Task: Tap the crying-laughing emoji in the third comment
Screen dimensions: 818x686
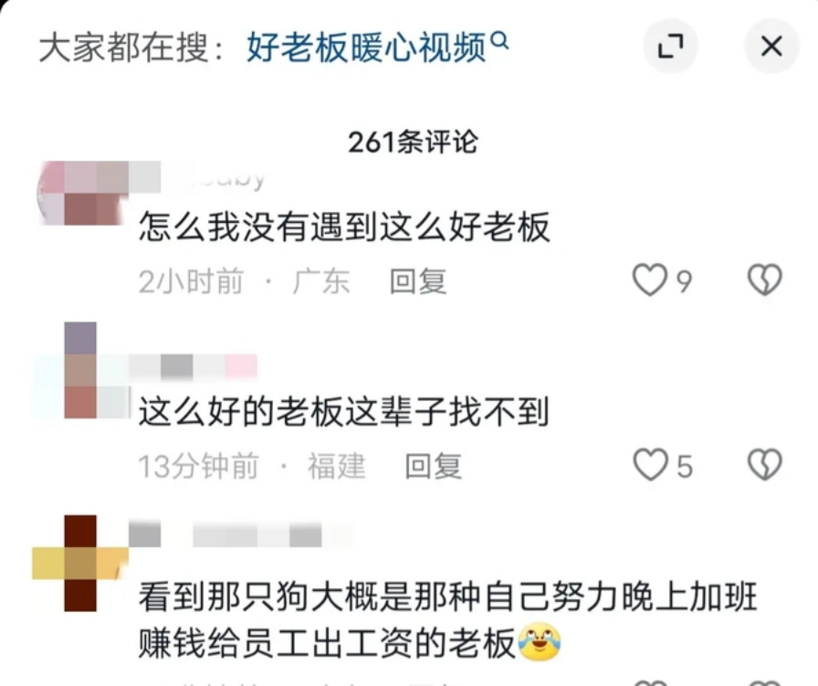Action: click(x=540, y=642)
